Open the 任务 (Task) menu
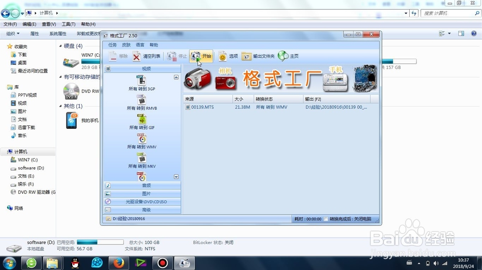This screenshot has width=482, height=270. pyautogui.click(x=112, y=45)
